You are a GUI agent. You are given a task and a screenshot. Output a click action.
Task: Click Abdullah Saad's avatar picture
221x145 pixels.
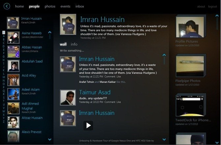pos(14,66)
